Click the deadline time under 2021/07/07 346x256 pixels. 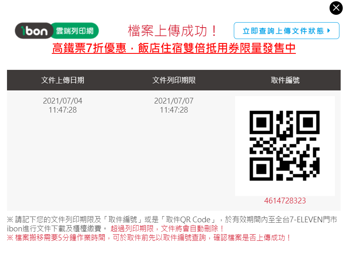pos(174,110)
